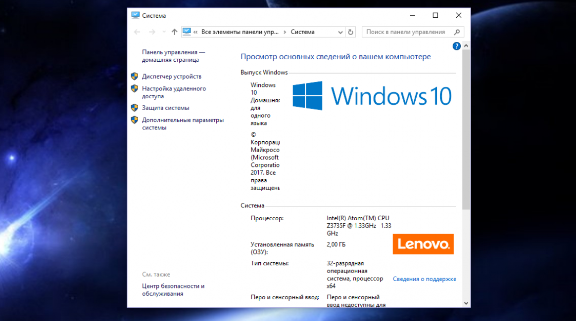Close the Система window
This screenshot has height=321, width=576.
click(x=458, y=15)
